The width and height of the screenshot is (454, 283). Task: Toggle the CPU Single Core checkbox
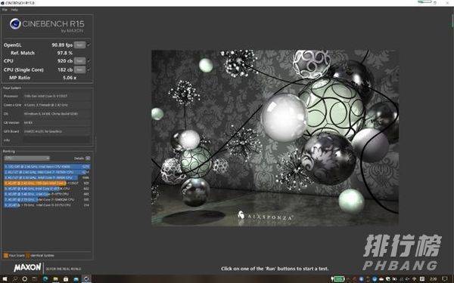click(89, 69)
